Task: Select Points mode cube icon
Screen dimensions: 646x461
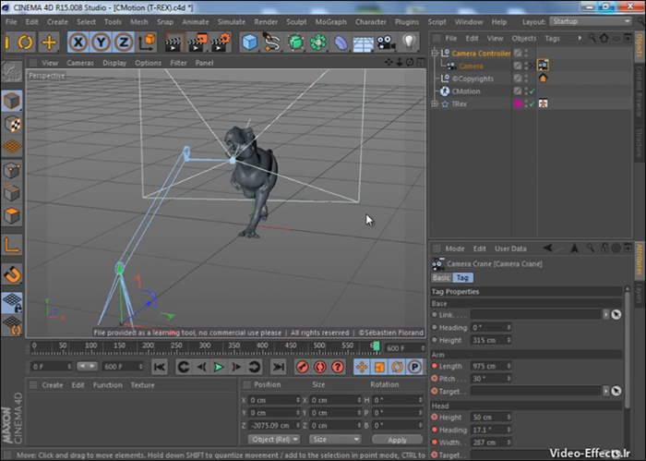Action: tap(12, 170)
